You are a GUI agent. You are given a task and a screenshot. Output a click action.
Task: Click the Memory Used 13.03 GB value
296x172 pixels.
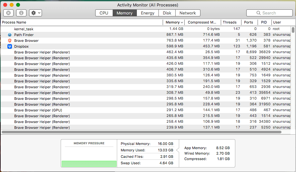[165, 150]
